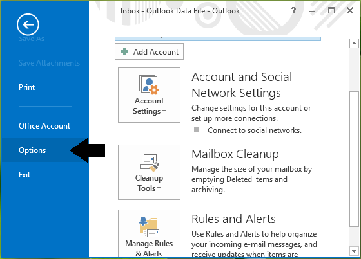Click the Save Attachments menu entry
The image size is (361, 259).
[49, 63]
